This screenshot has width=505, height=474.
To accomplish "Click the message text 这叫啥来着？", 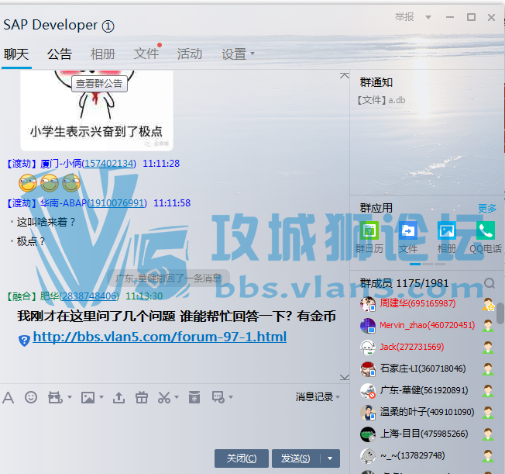I will tap(46, 223).
